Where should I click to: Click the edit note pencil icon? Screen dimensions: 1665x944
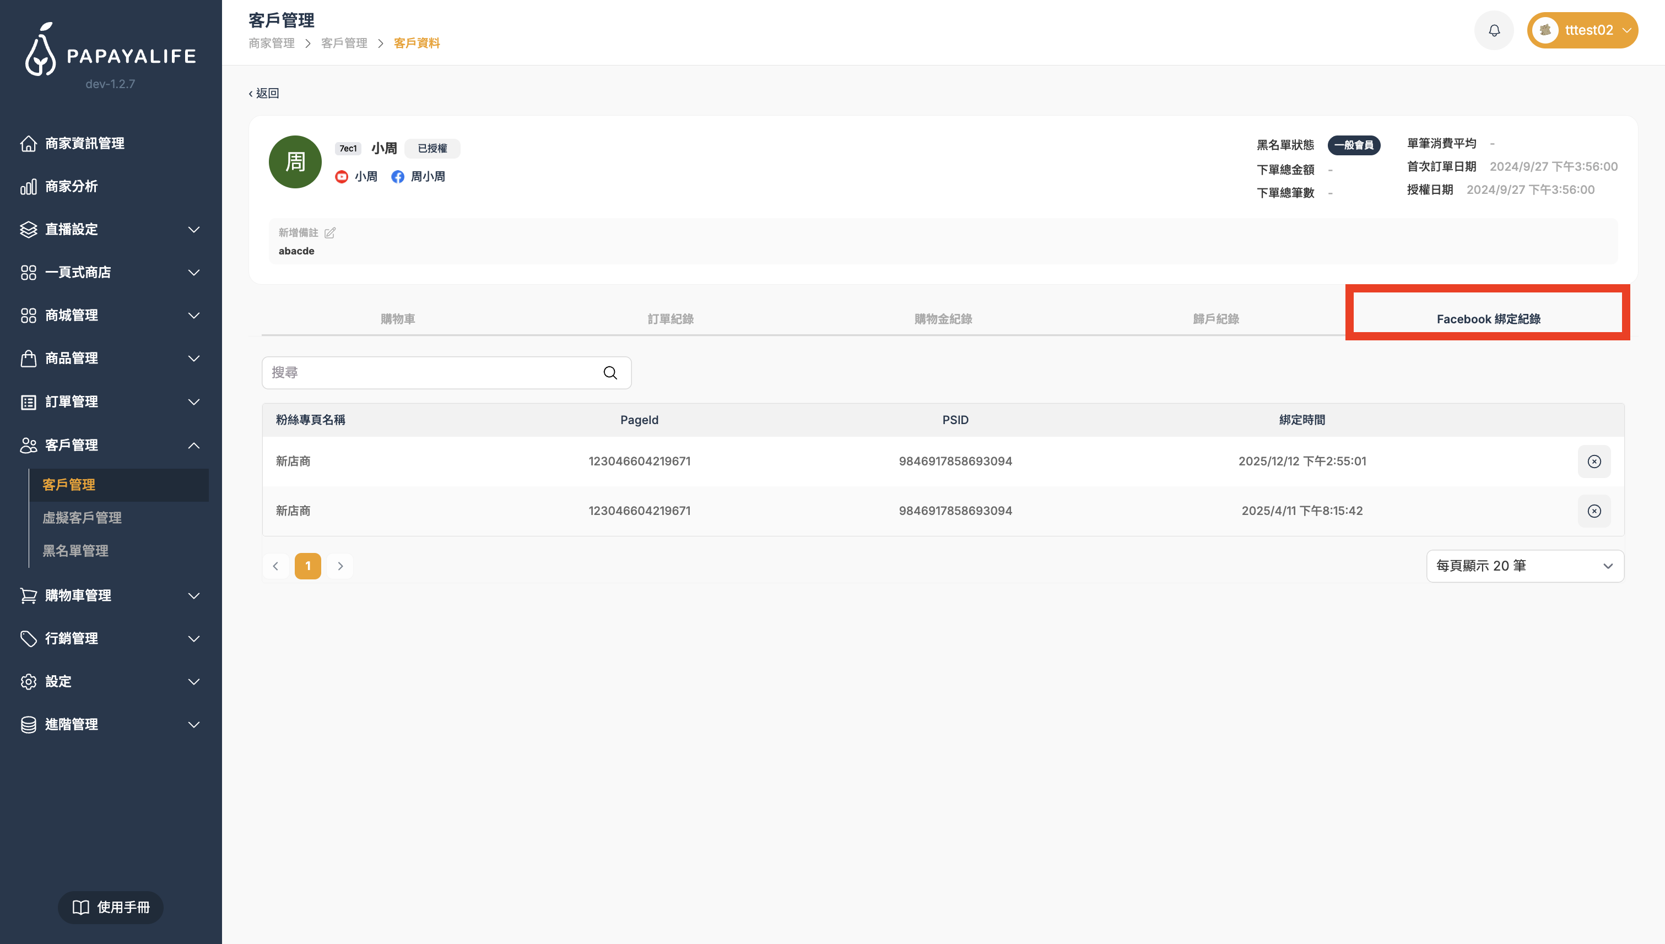tap(330, 233)
